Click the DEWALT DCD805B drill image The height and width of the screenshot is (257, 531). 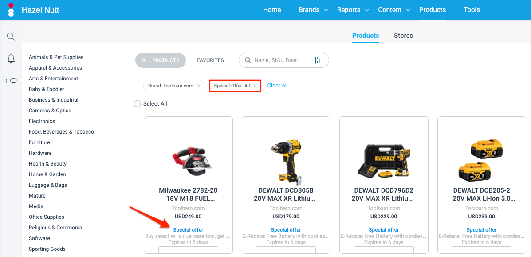[286, 162]
